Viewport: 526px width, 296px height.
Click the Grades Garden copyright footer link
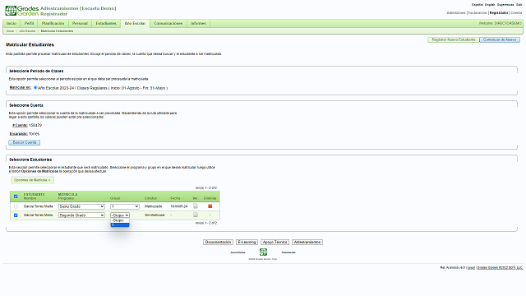[500, 268]
